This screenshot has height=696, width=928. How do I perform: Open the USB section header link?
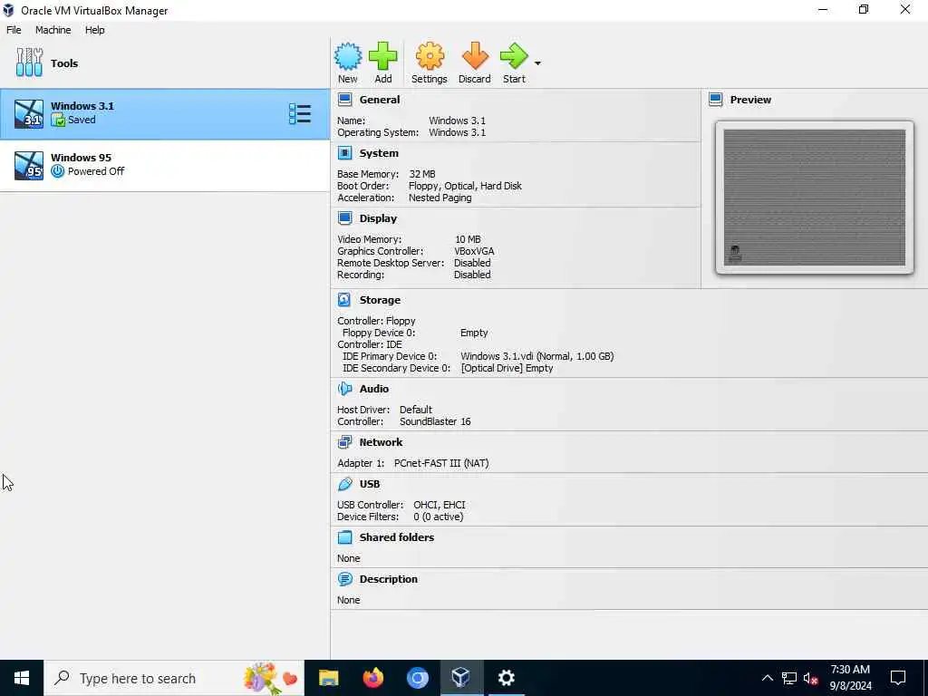click(370, 484)
